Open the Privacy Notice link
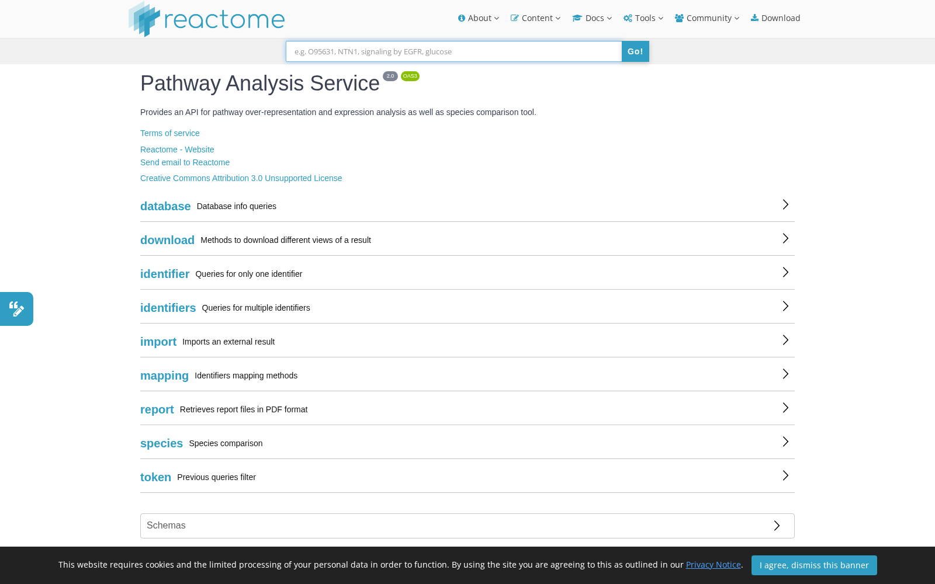 point(713,565)
